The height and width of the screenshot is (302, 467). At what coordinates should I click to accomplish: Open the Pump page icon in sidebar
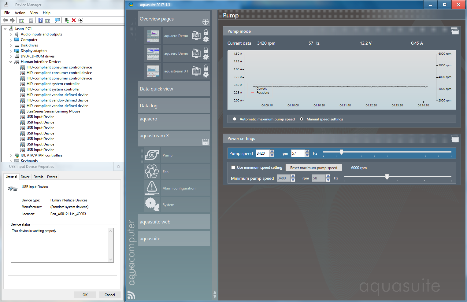pyautogui.click(x=152, y=155)
